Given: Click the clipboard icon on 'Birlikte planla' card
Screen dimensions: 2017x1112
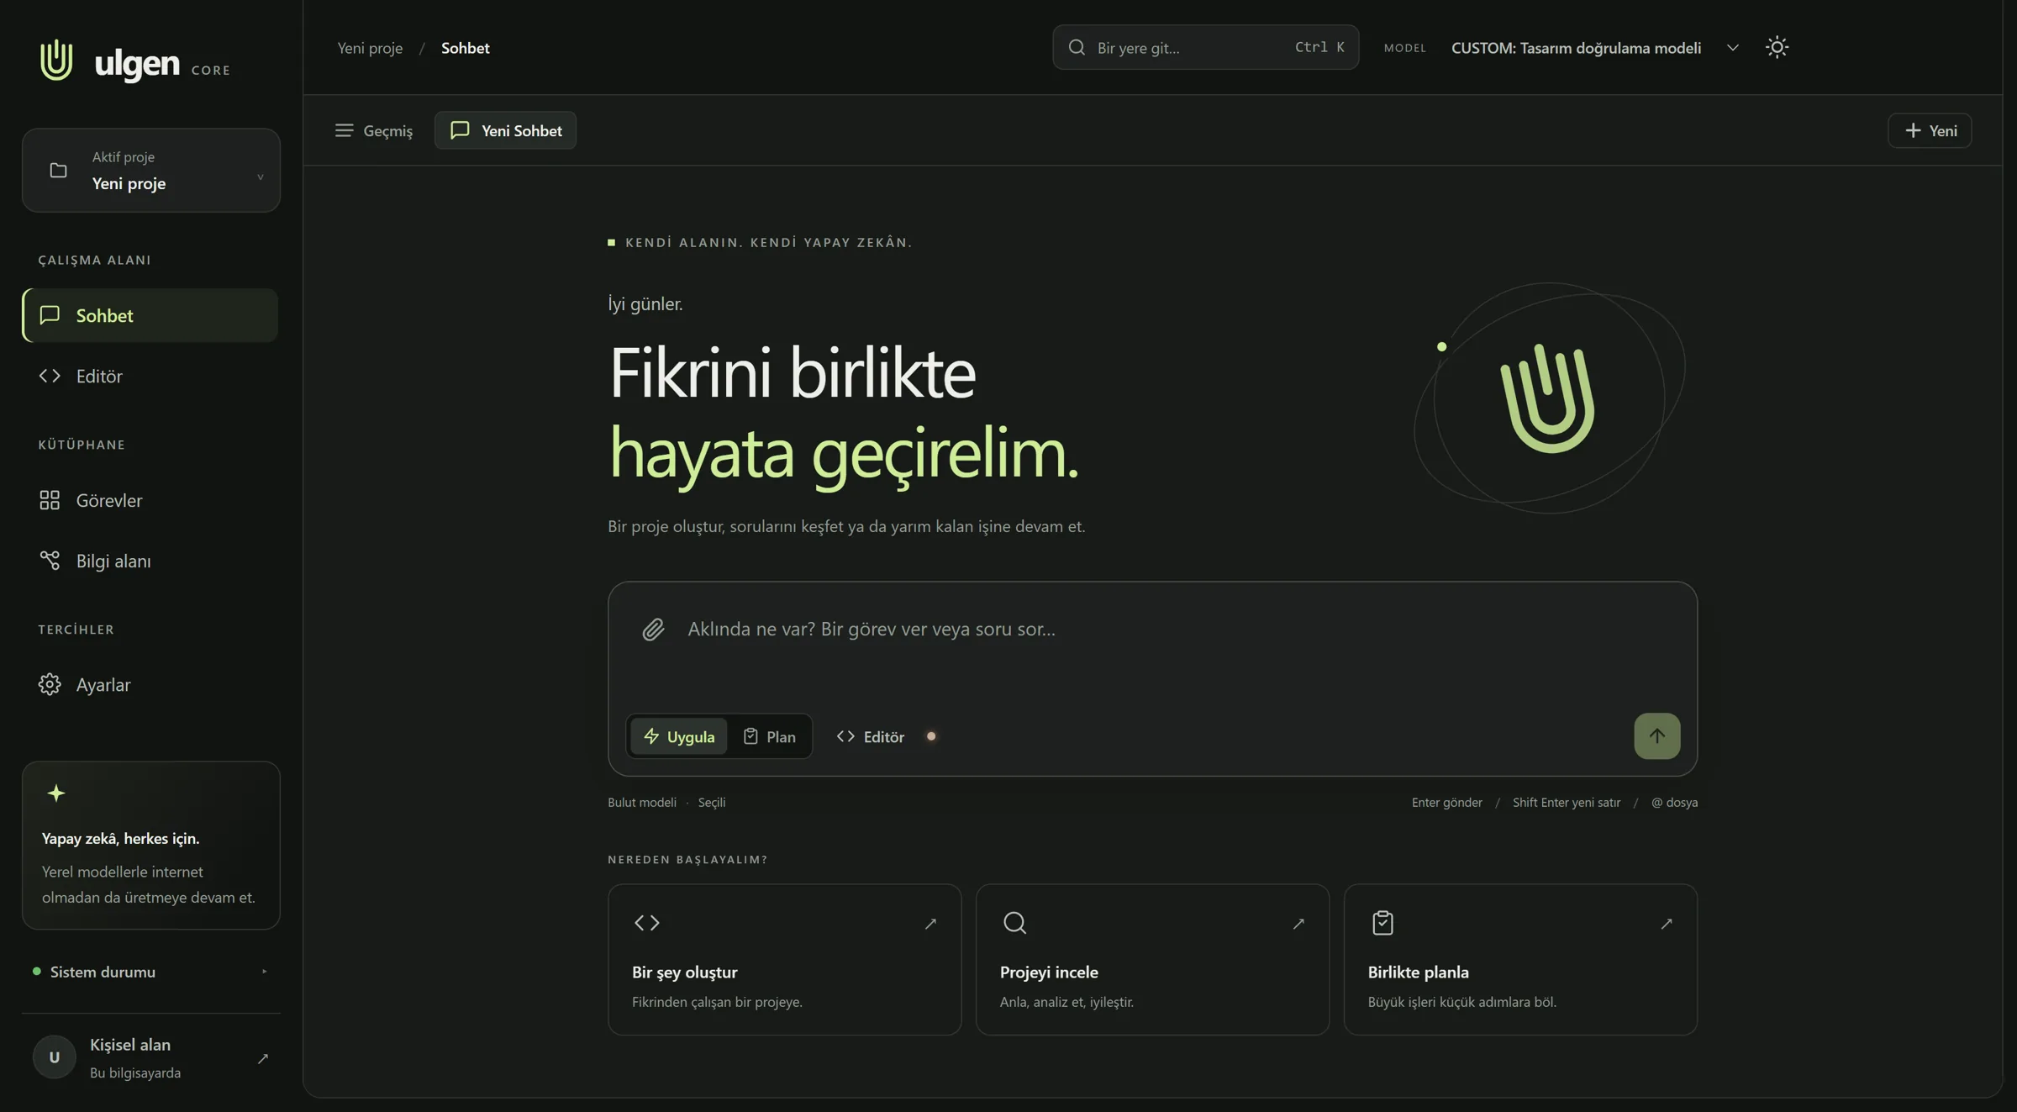Looking at the screenshot, I should point(1382,923).
